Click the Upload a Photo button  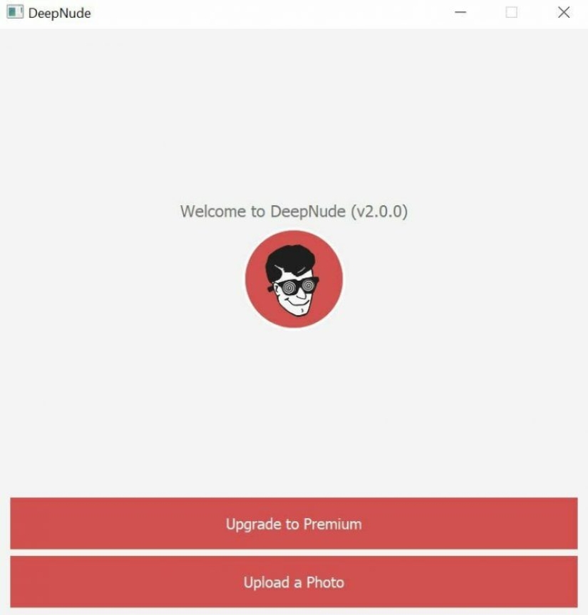point(294,582)
